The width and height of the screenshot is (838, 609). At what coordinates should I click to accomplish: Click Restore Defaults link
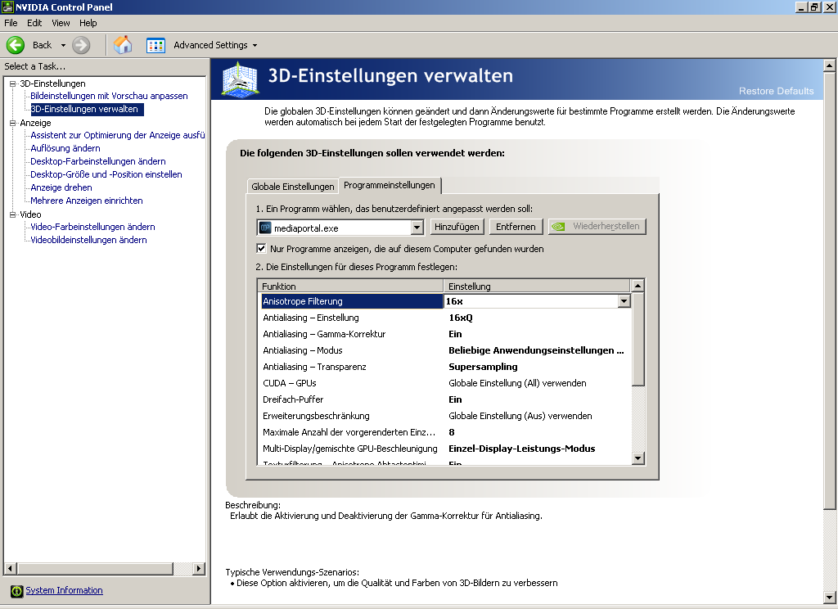point(776,91)
